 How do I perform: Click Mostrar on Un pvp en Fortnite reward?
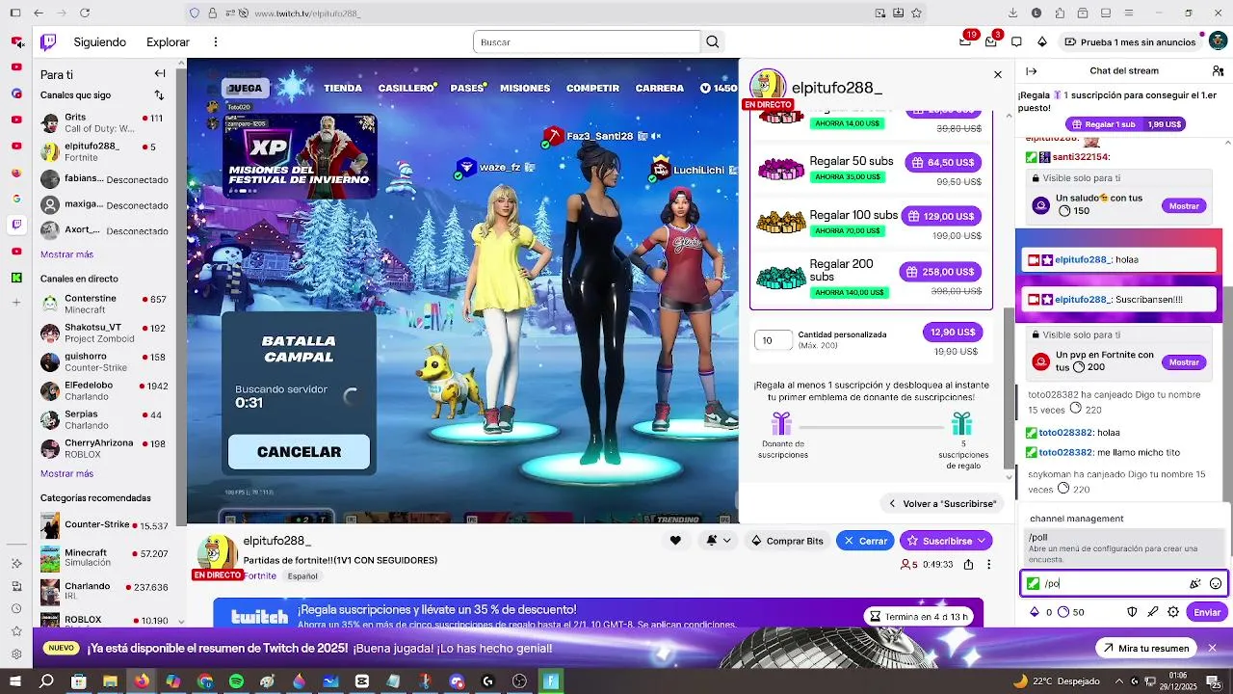tap(1184, 362)
